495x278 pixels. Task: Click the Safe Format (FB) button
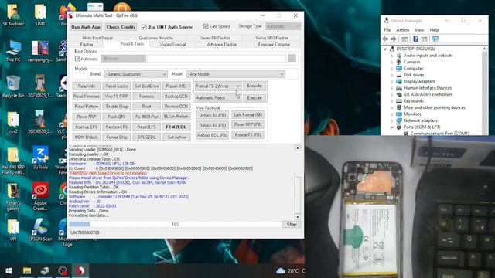point(247,115)
